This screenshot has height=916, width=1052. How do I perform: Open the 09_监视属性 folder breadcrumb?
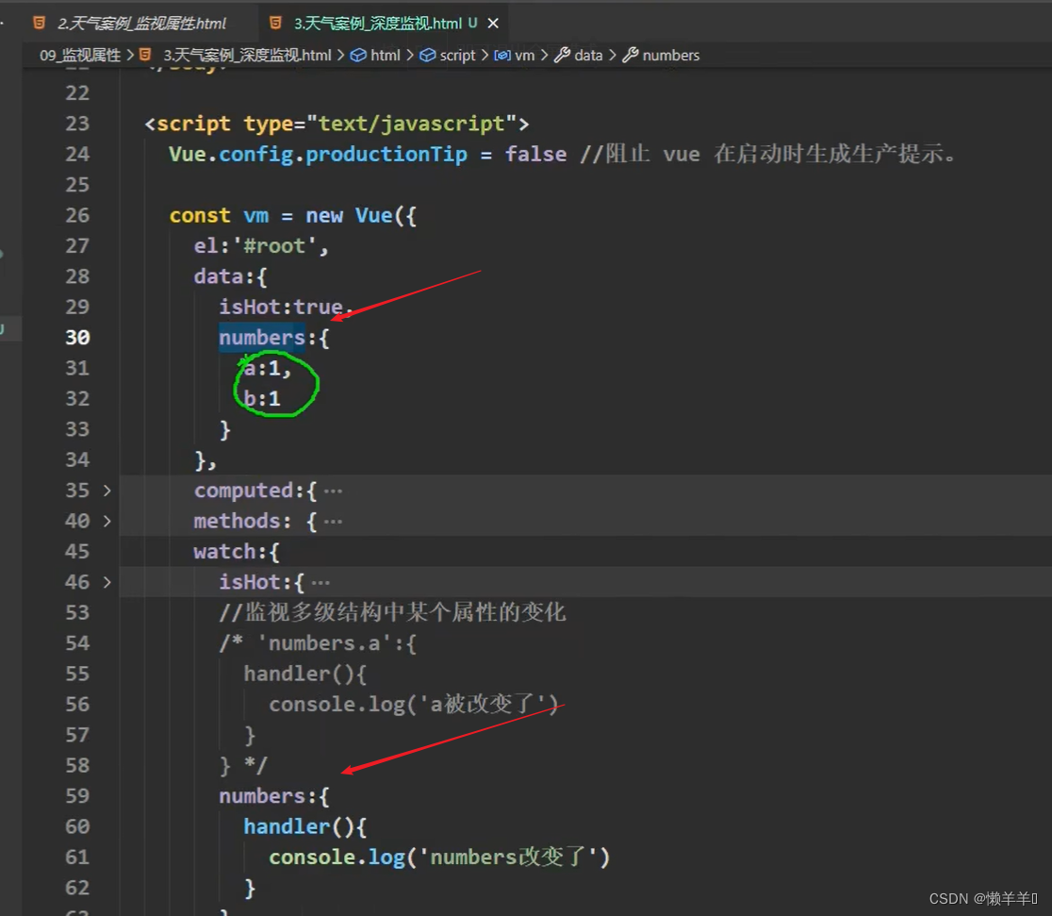point(80,55)
